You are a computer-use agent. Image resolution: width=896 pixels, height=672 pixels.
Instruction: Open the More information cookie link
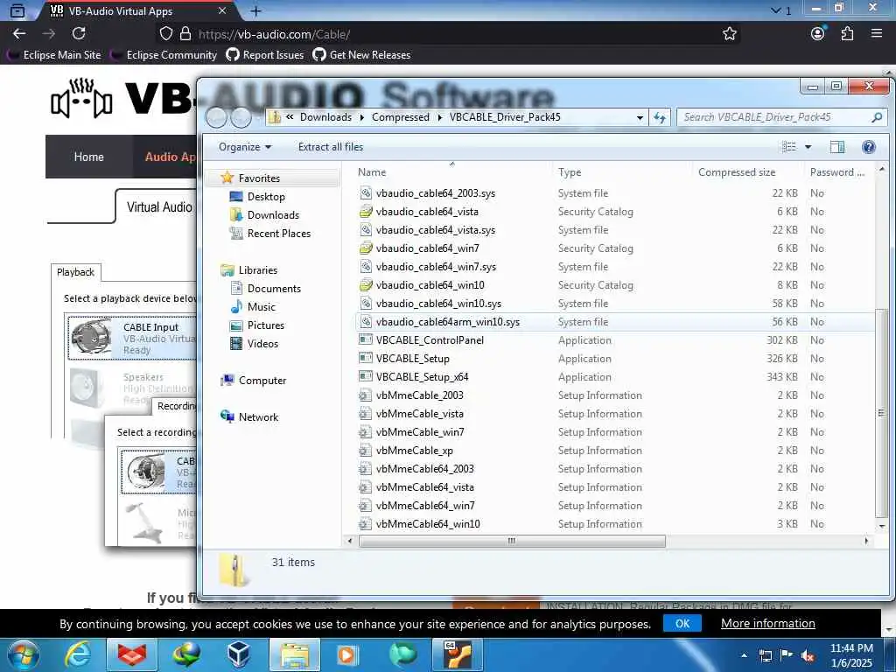point(767,623)
